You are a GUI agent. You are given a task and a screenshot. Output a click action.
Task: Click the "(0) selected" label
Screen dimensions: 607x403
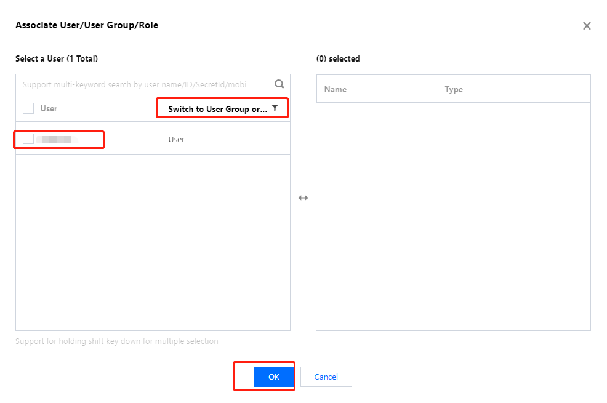coord(338,59)
